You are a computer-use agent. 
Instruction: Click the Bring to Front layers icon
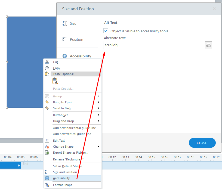47,102
